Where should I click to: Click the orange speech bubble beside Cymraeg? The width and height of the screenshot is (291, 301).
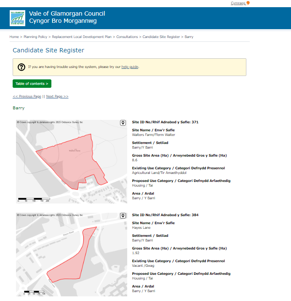pos(248,3)
